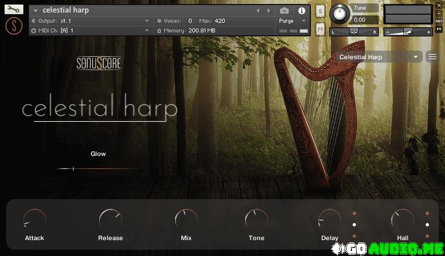Adjust the Tune knob
Viewport: 445px width, 256px height.
(339, 14)
